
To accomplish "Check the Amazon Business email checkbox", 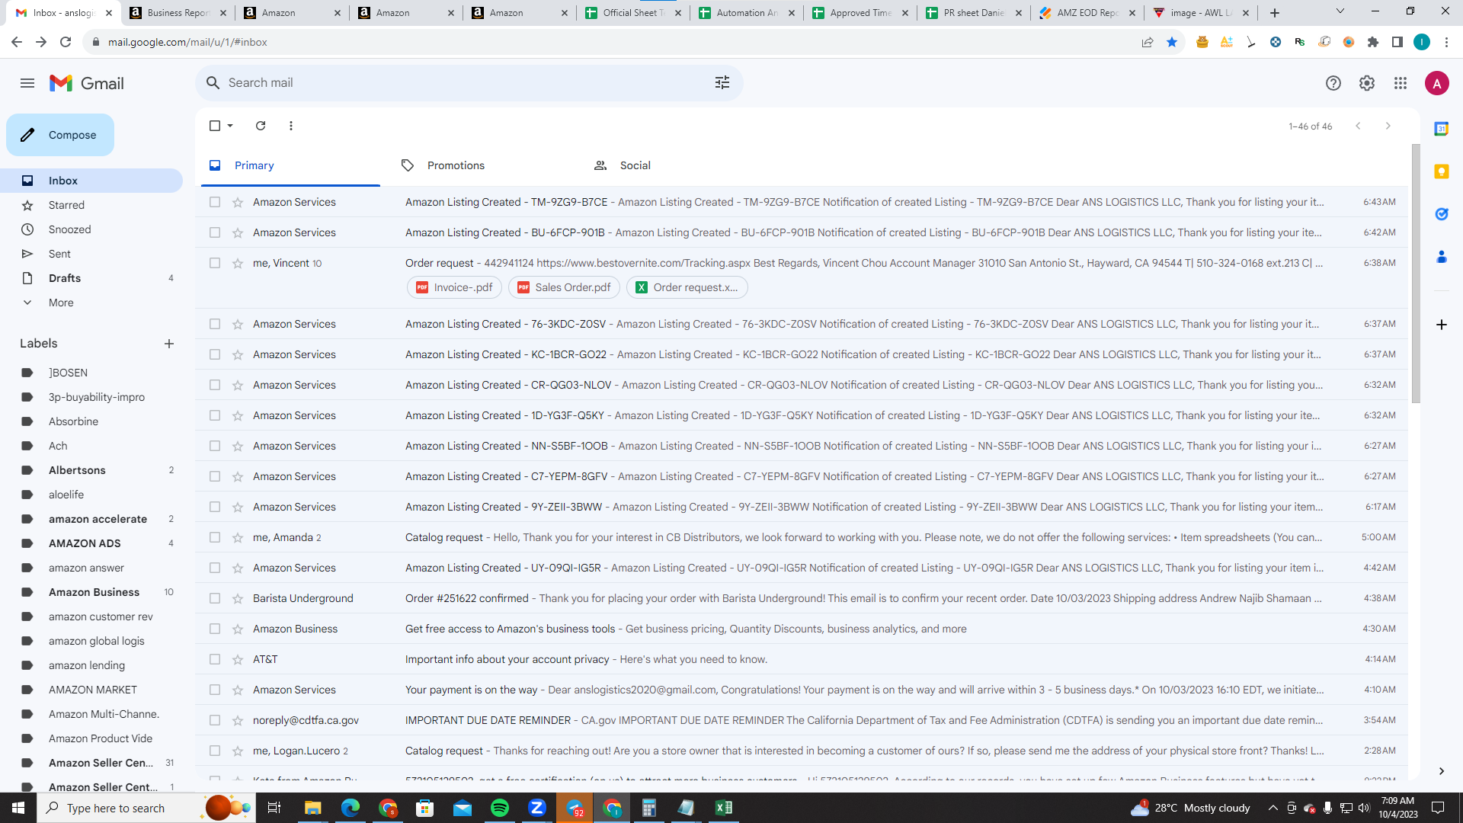I will click(x=215, y=629).
